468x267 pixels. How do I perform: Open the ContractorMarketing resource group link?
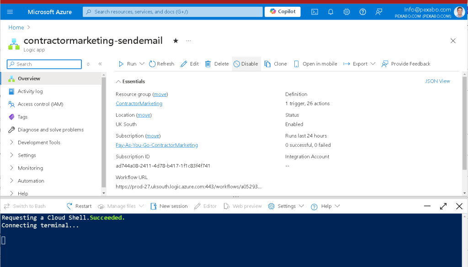click(x=139, y=103)
